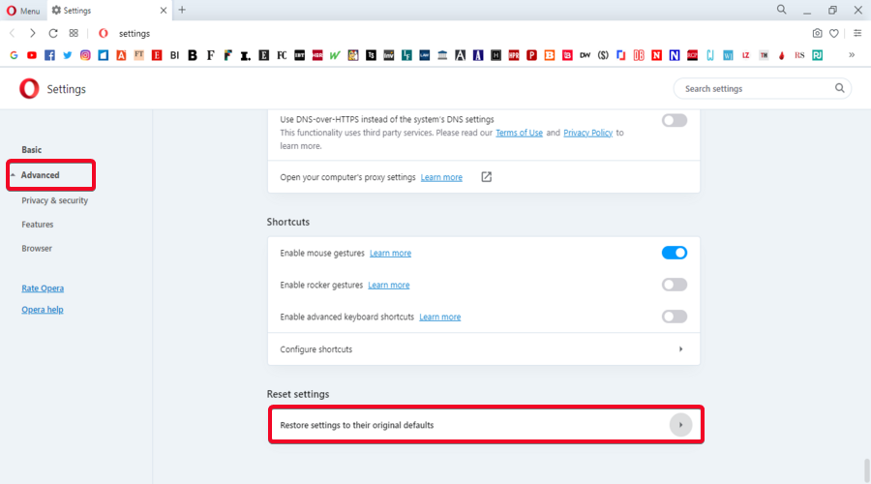871x484 pixels.
Task: Open the Easy Setup sliders icon
Action: [x=856, y=33]
